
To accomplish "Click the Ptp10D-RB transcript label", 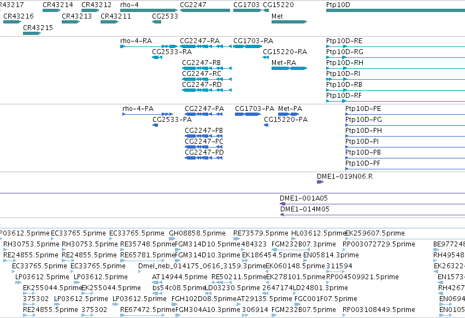I will coord(344,85).
